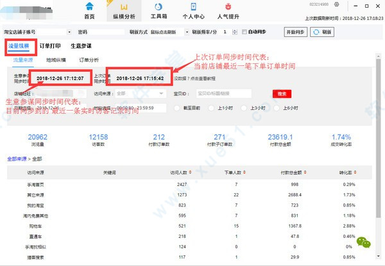Click the scrollbar down arrow
Screen dimensions: 385x266
click(379, 256)
